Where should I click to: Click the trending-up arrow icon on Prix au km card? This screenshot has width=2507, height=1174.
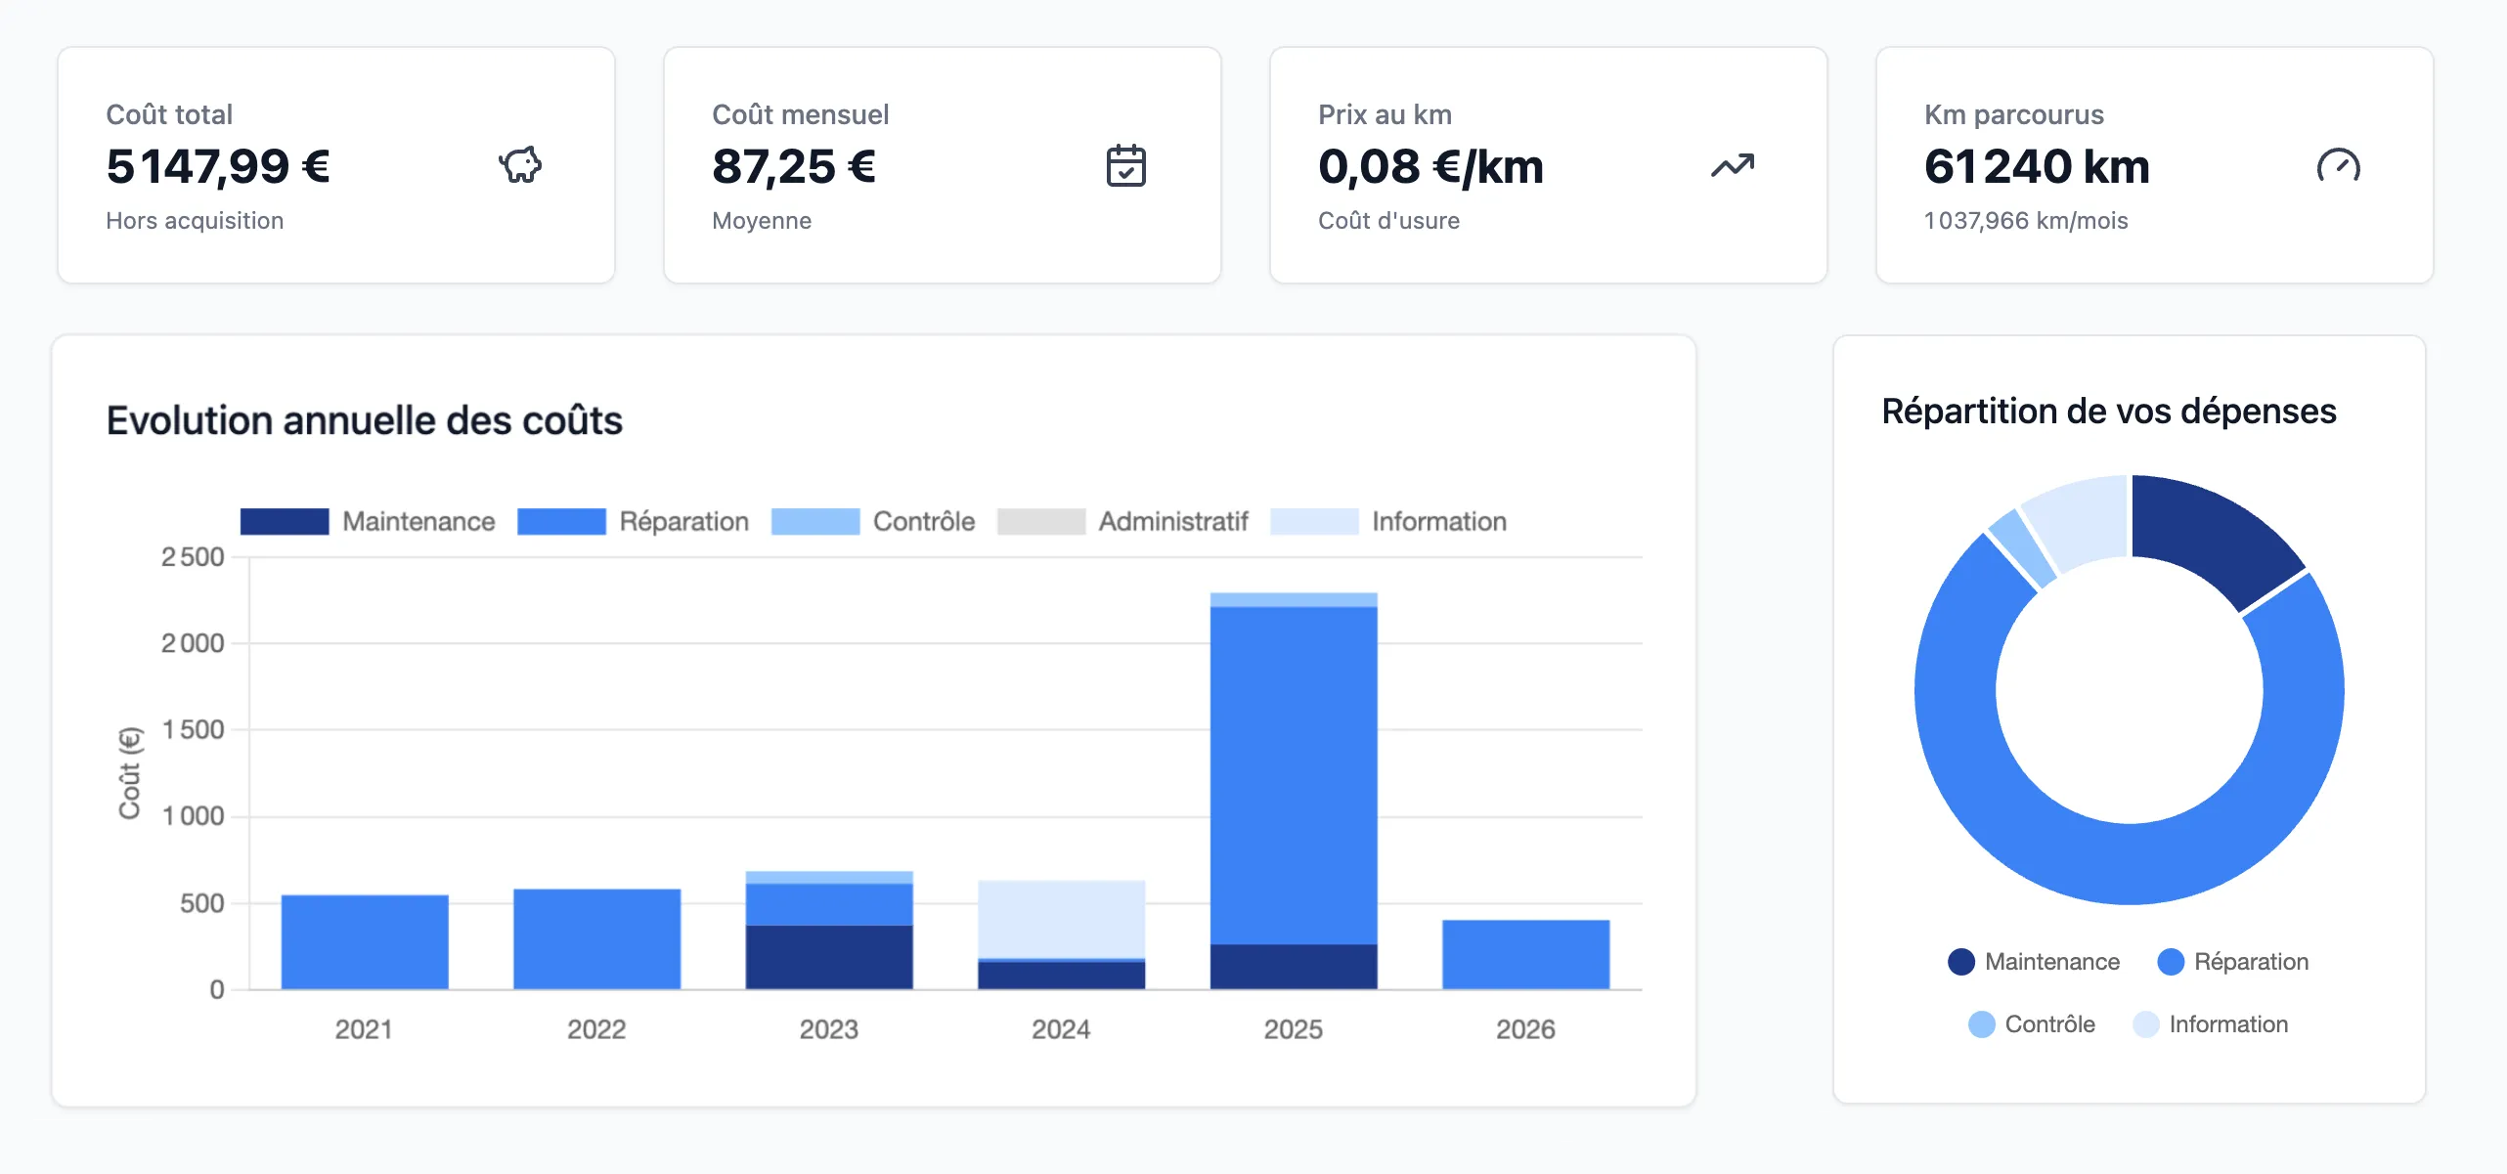pyautogui.click(x=1732, y=165)
